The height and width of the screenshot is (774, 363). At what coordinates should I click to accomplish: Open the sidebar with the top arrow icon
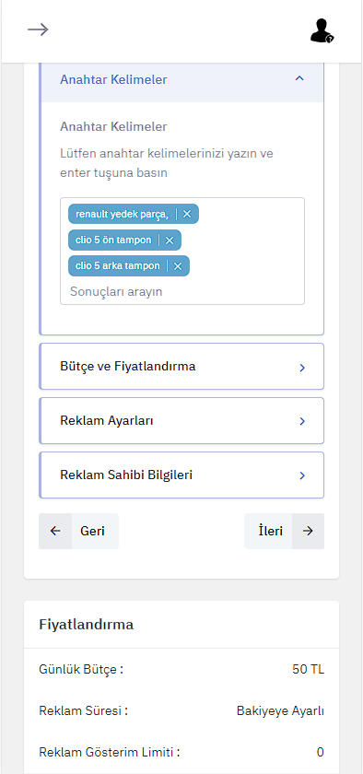click(38, 29)
